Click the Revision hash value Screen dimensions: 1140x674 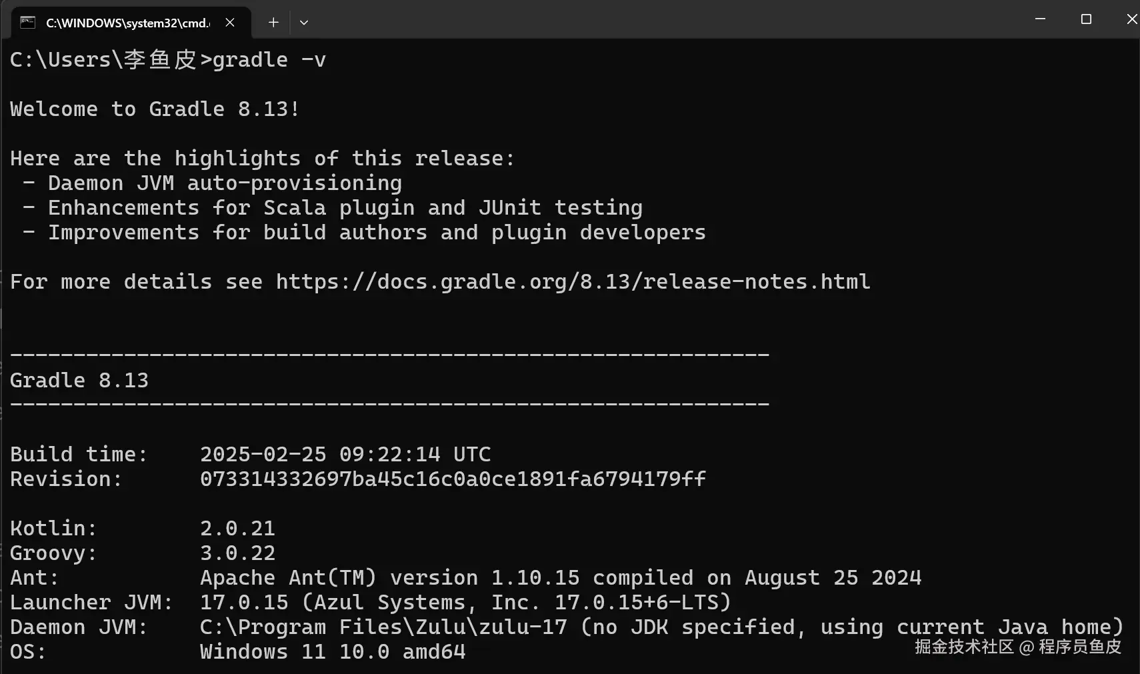tap(453, 479)
